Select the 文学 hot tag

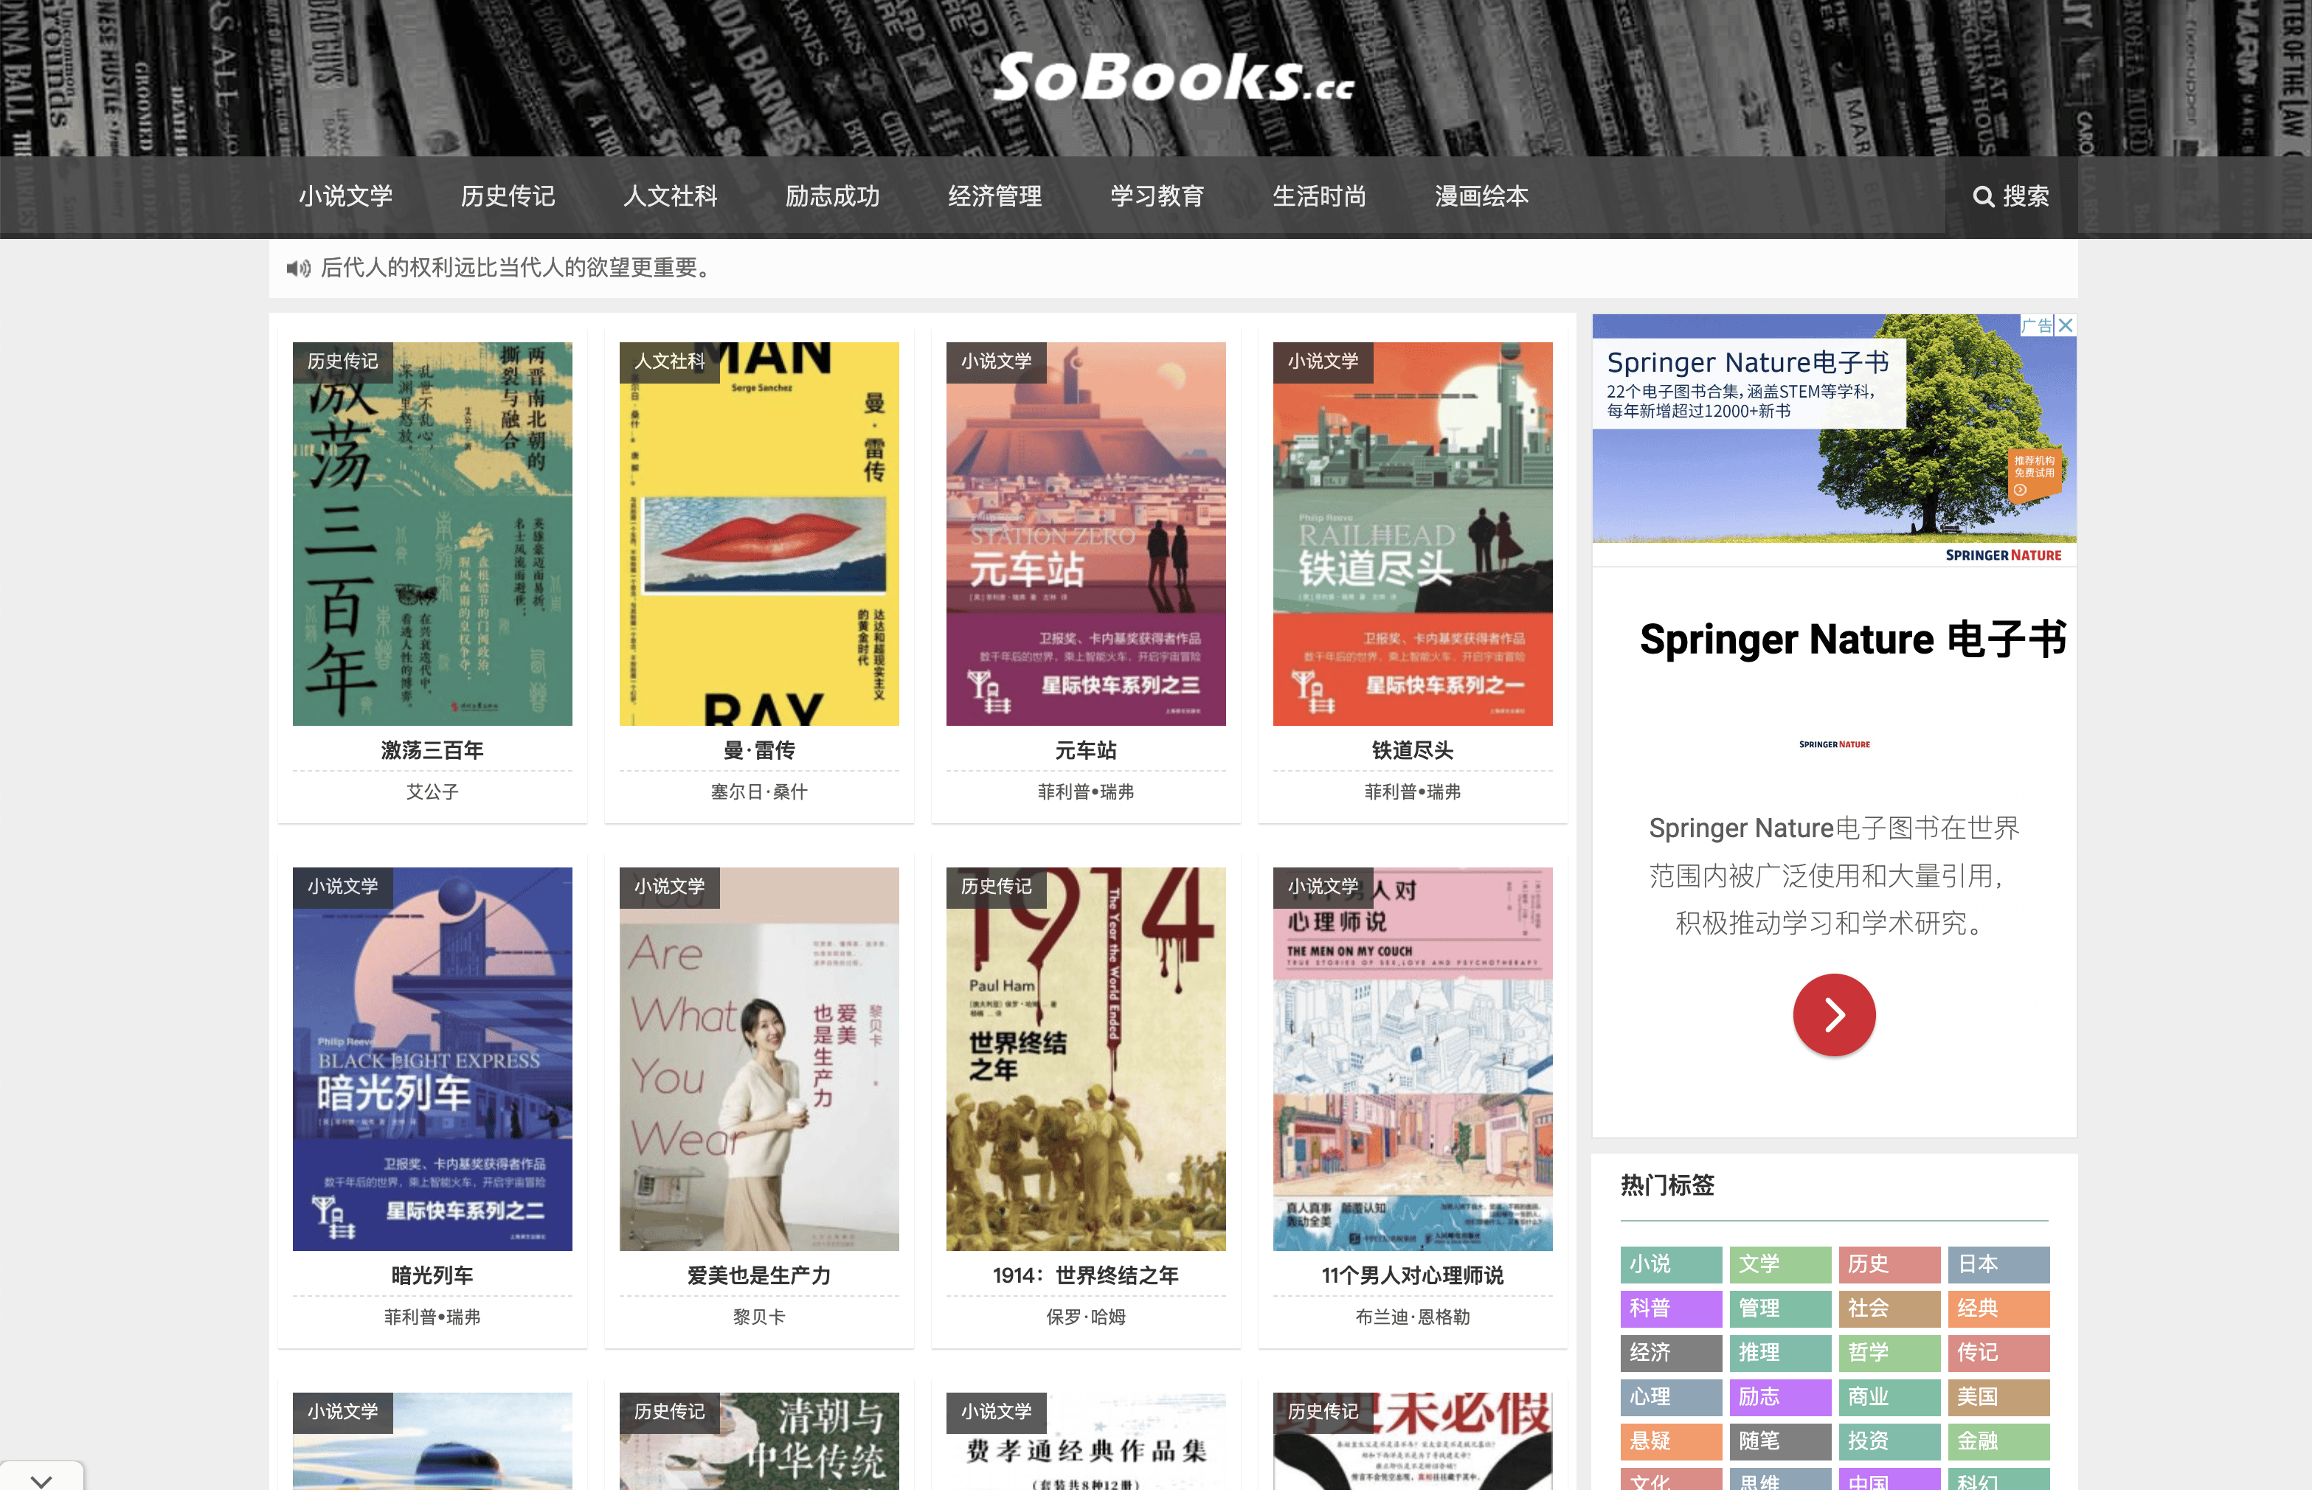[x=1780, y=1264]
